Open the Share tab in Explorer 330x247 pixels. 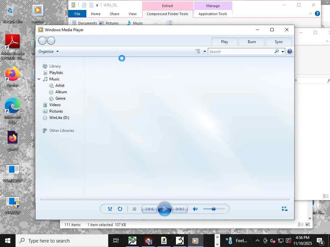(114, 14)
